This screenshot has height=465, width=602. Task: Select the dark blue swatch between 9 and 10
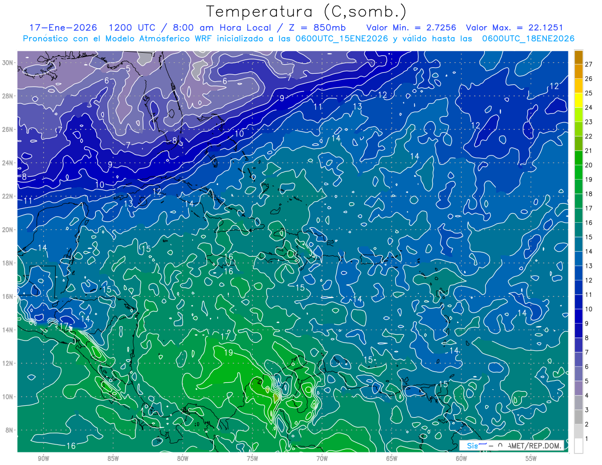pos(578,317)
